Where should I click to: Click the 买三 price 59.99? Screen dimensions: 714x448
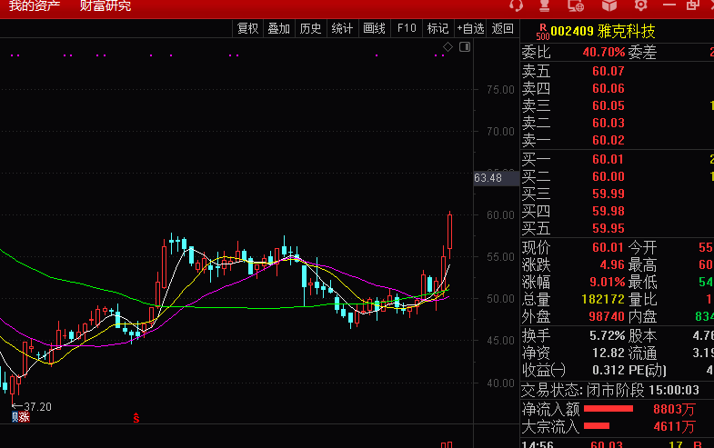(608, 194)
